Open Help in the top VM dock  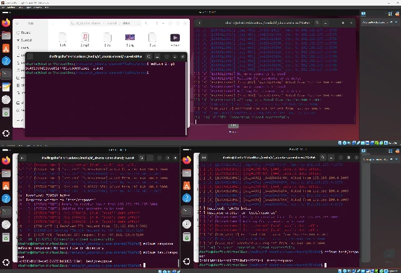coord(6,61)
